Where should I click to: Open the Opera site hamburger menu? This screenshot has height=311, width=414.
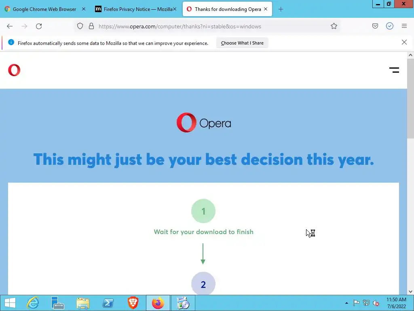[x=394, y=70]
